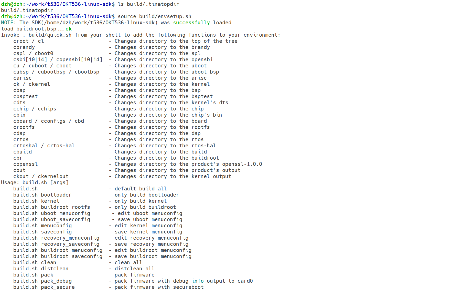Click the 'build.sh buildroot_rootfs' command
Screen dimensions: 473x296
pos(52,207)
